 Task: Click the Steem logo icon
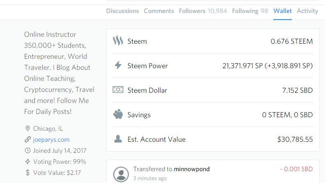118,41
